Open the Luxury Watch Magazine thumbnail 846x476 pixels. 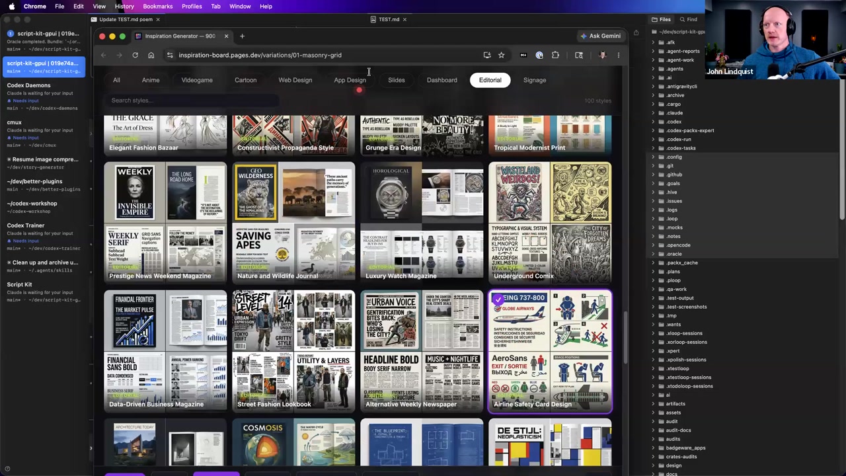[422, 223]
